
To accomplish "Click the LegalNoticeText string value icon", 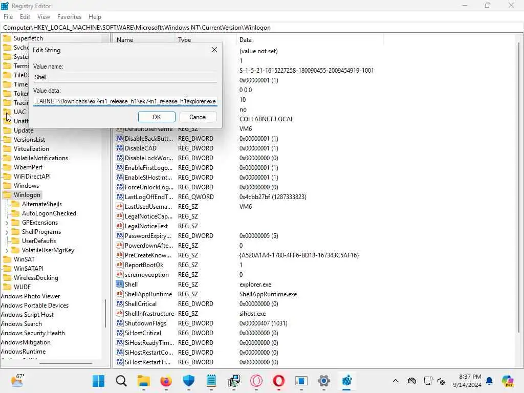I will (x=119, y=226).
